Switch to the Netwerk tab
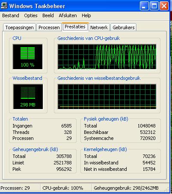Viewport: 172px width, 194px height. [x=99, y=27]
